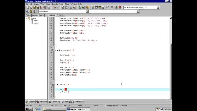The image size is (197, 111).
Task: Collapse the display() function fold marker
Action: pos(53,50)
